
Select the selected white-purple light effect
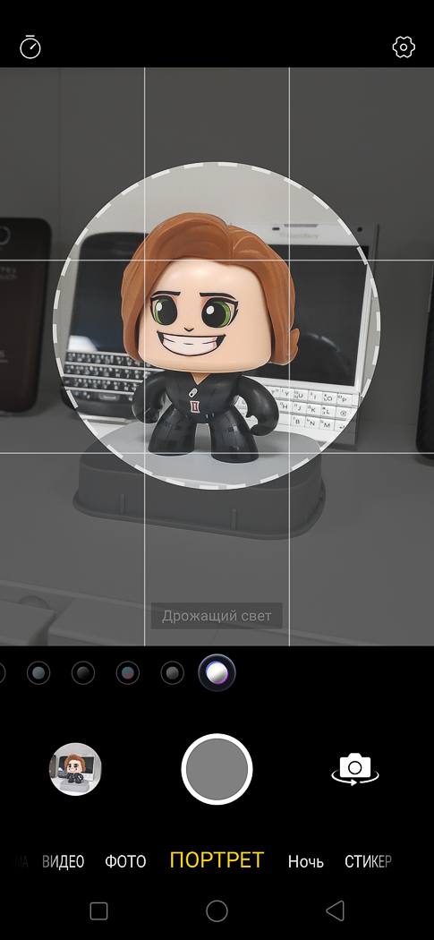(x=217, y=672)
